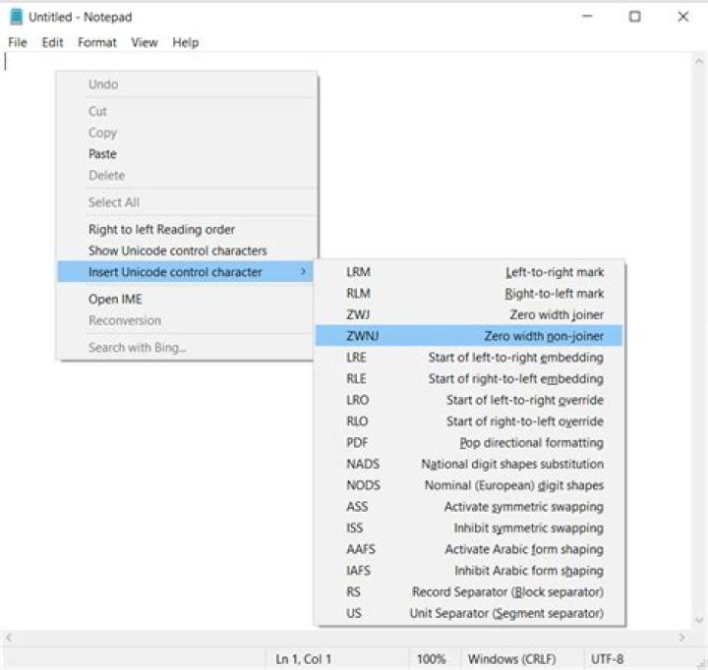
Task: Toggle Show Unicode control characters
Action: point(187,251)
